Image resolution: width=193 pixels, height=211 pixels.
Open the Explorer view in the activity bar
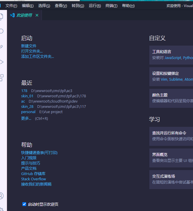tap(1, 17)
